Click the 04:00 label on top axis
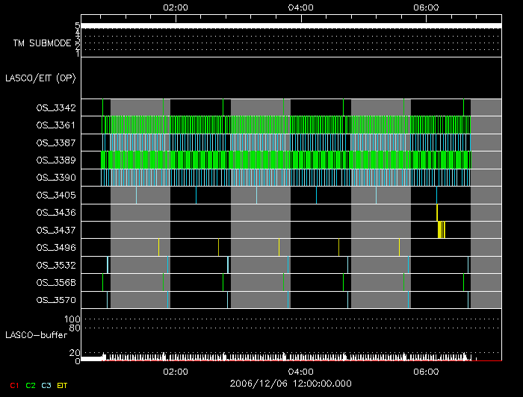This screenshot has width=523, height=397. (300, 7)
